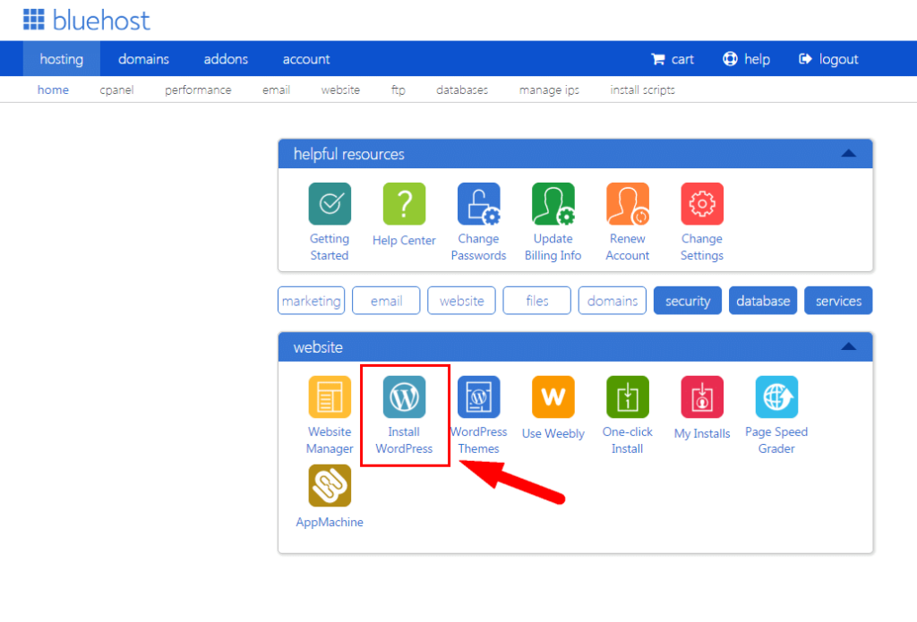Launch the Website Manager icon

(330, 397)
